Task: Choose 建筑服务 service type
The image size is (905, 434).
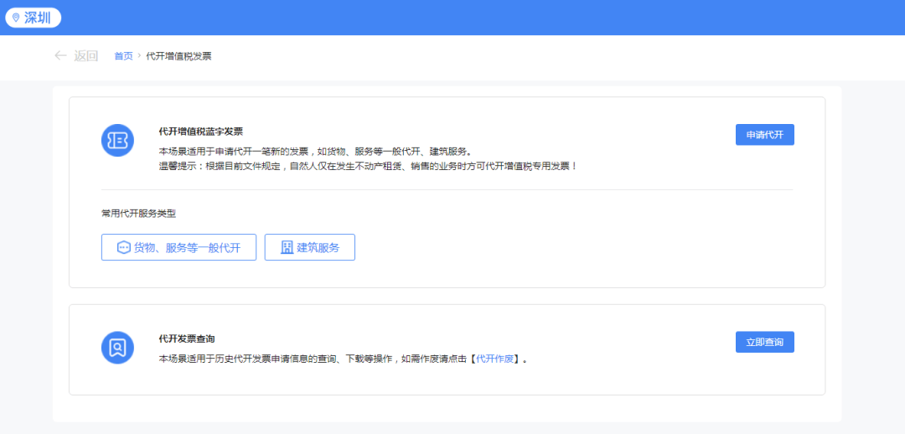Action: 310,247
